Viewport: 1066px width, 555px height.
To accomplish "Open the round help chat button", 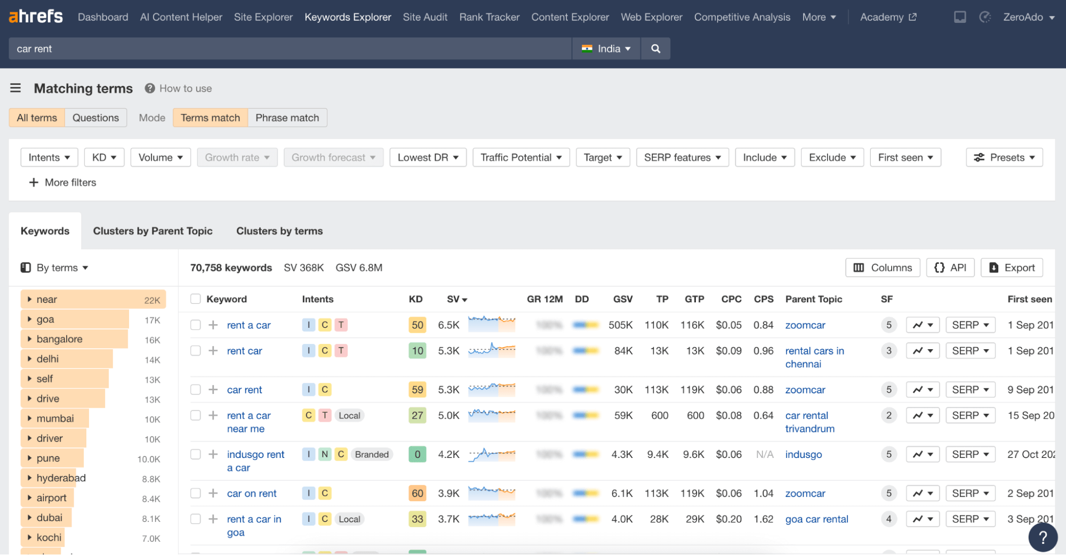I will [1043, 537].
